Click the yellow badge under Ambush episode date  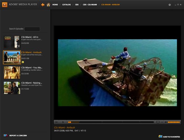point(23,62)
